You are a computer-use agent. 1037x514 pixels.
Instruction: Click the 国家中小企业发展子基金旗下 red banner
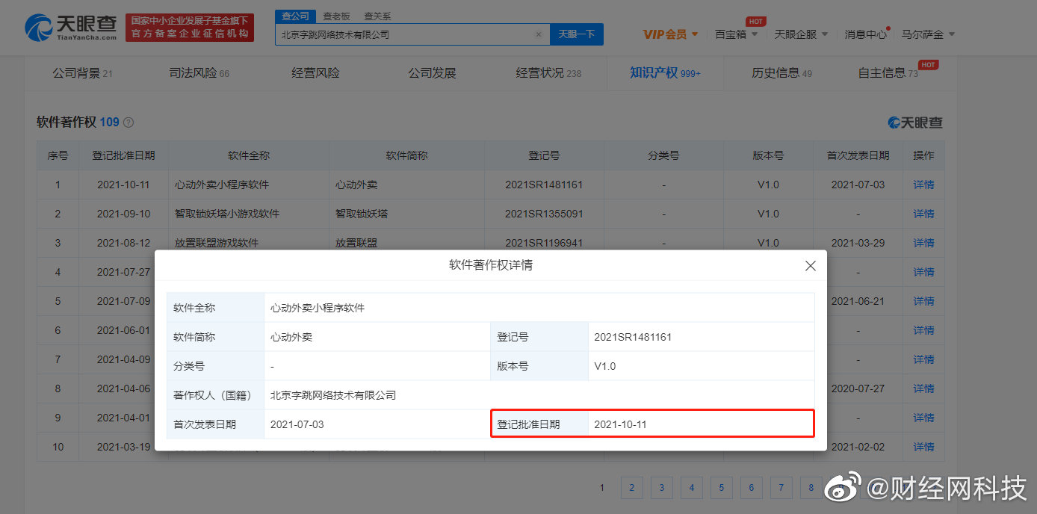coord(190,28)
